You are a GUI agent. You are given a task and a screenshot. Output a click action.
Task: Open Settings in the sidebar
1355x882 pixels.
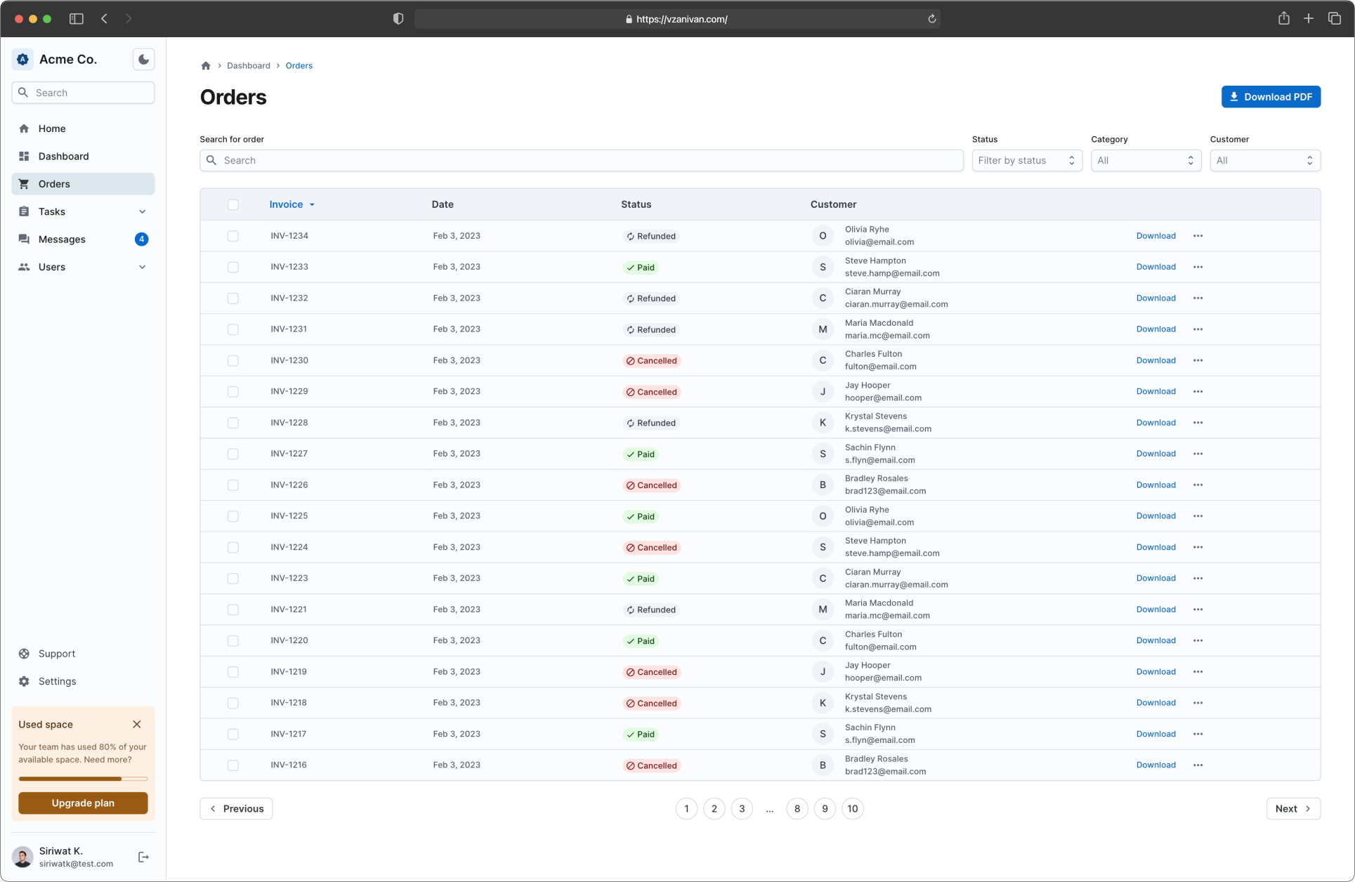click(83, 681)
